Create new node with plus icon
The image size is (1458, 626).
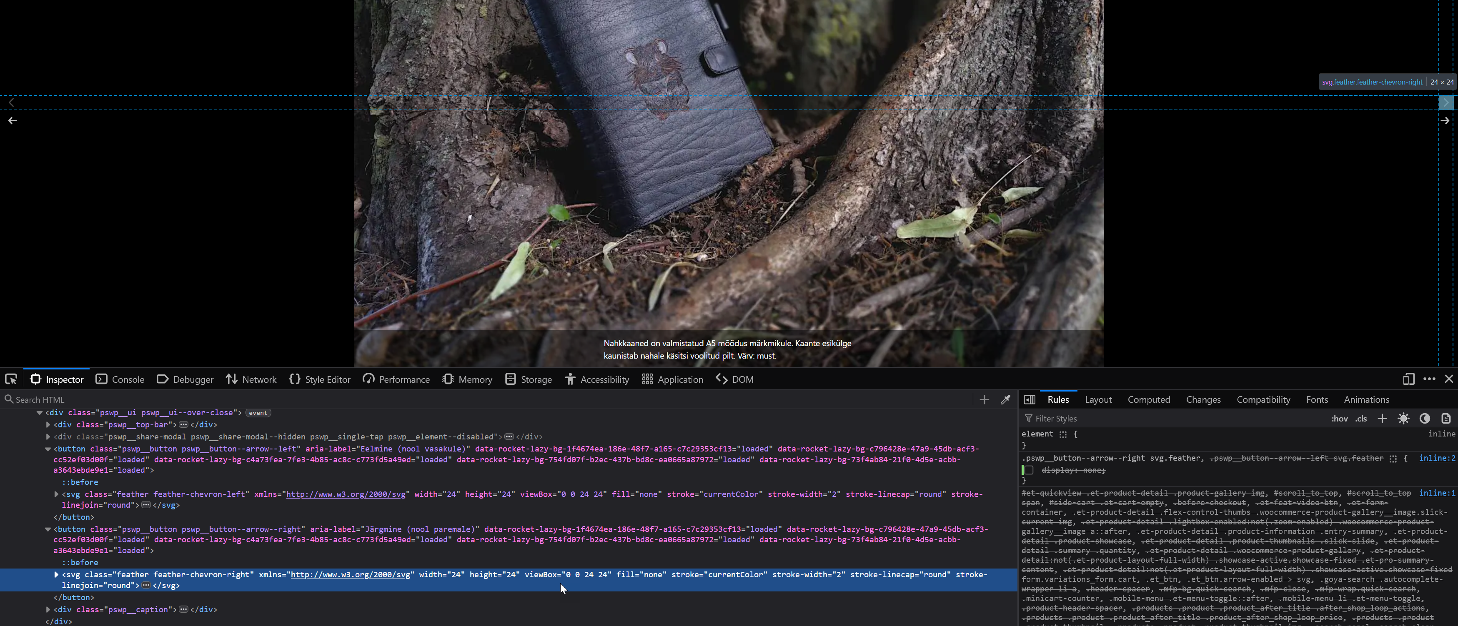[x=984, y=400]
